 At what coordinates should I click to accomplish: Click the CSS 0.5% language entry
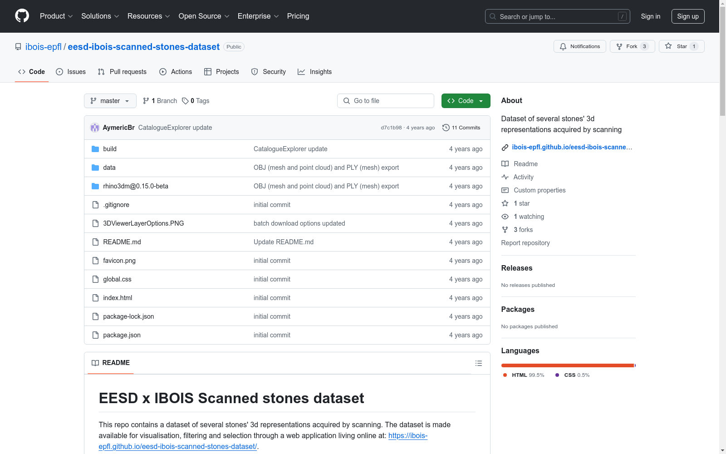(x=573, y=375)
